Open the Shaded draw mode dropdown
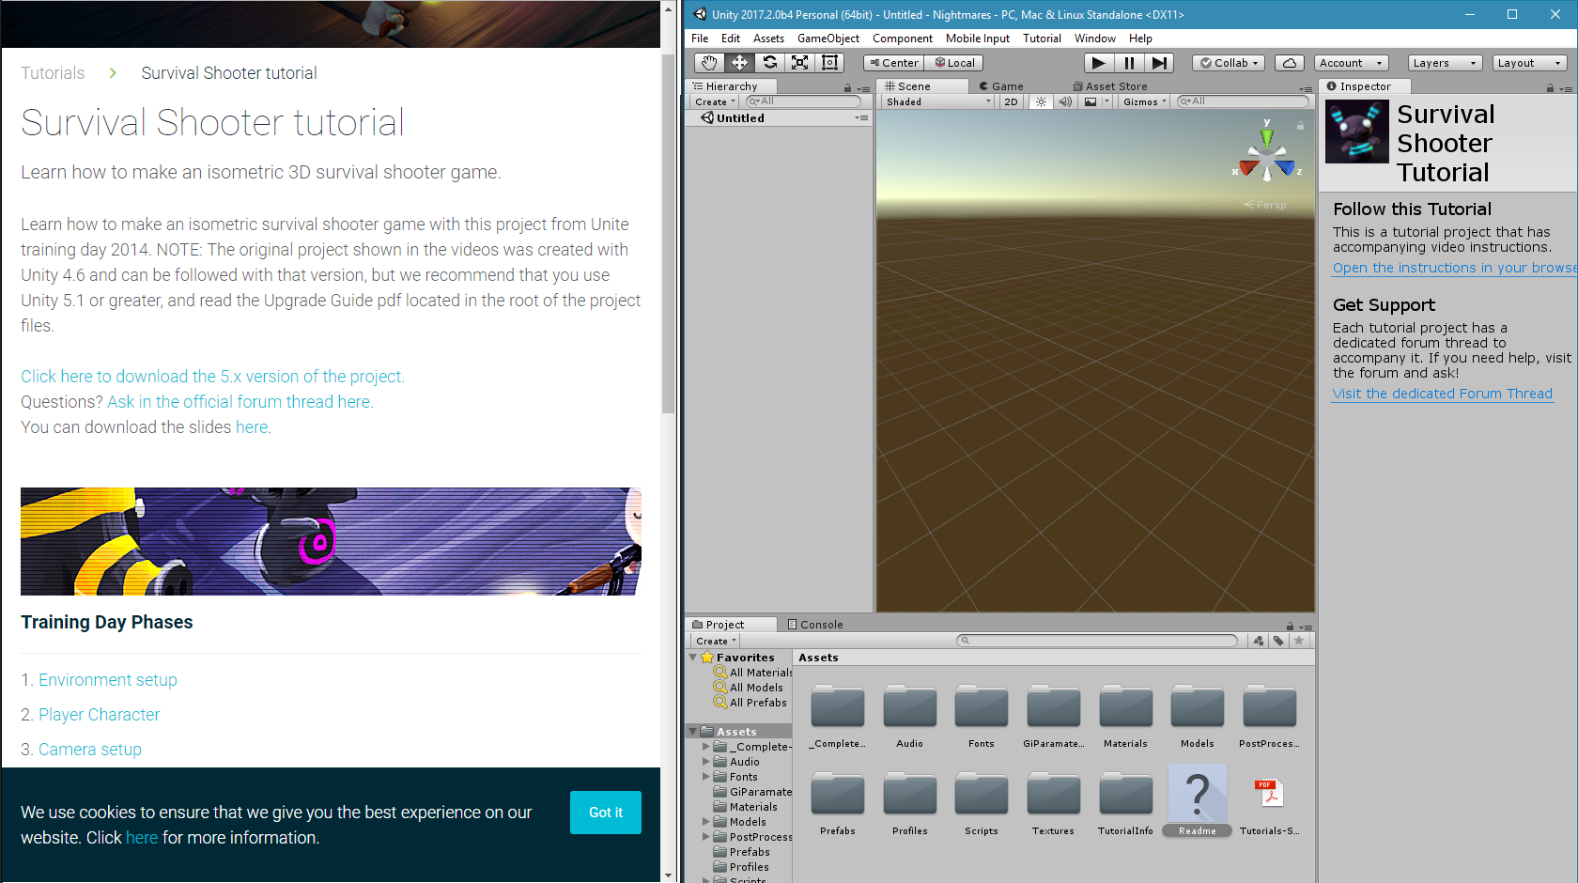 [937, 101]
